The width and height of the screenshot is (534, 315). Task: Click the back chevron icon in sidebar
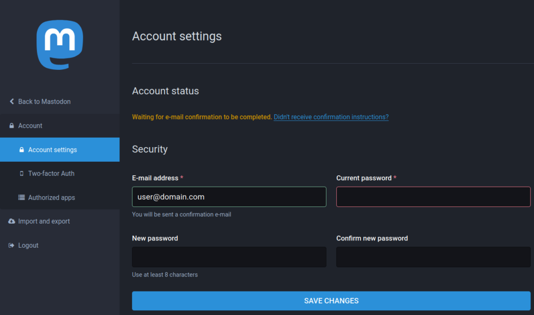tap(11, 102)
